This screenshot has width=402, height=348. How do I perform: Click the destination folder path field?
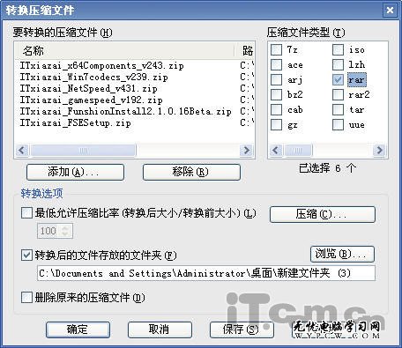coord(206,273)
